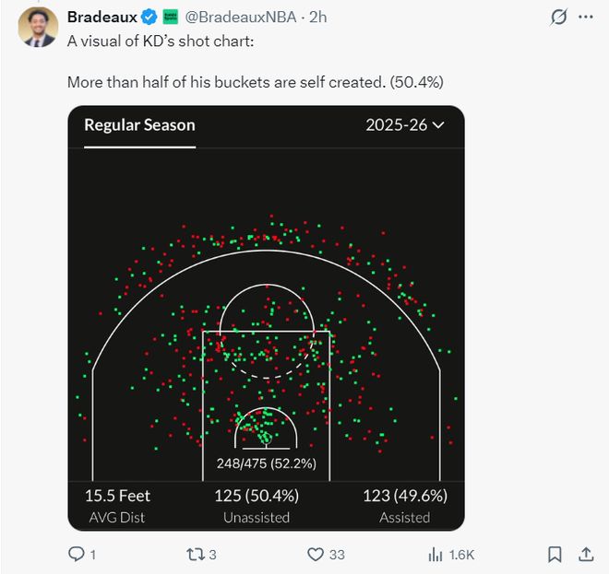Select the Regular Season tab
This screenshot has height=574, width=609.
point(139,125)
